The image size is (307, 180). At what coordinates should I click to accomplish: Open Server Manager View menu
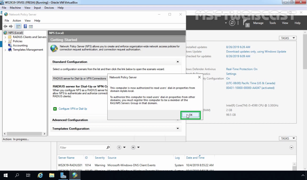pos(285,23)
